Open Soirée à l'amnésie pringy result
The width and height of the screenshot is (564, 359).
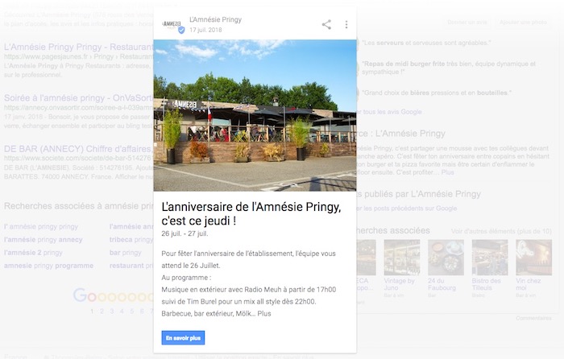[78, 97]
